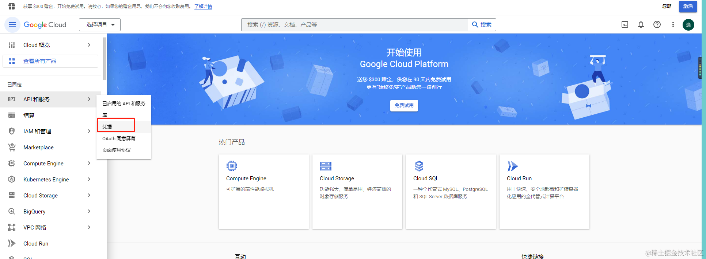Click the API icon in sidebar
706x259 pixels.
[x=12, y=99]
